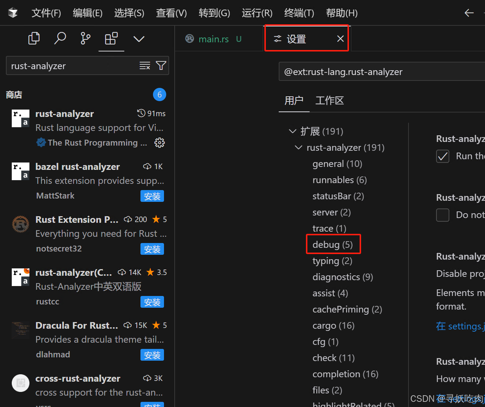Screen dimensions: 485x407
Task: Open File menu (文件)
Action: (x=46, y=13)
